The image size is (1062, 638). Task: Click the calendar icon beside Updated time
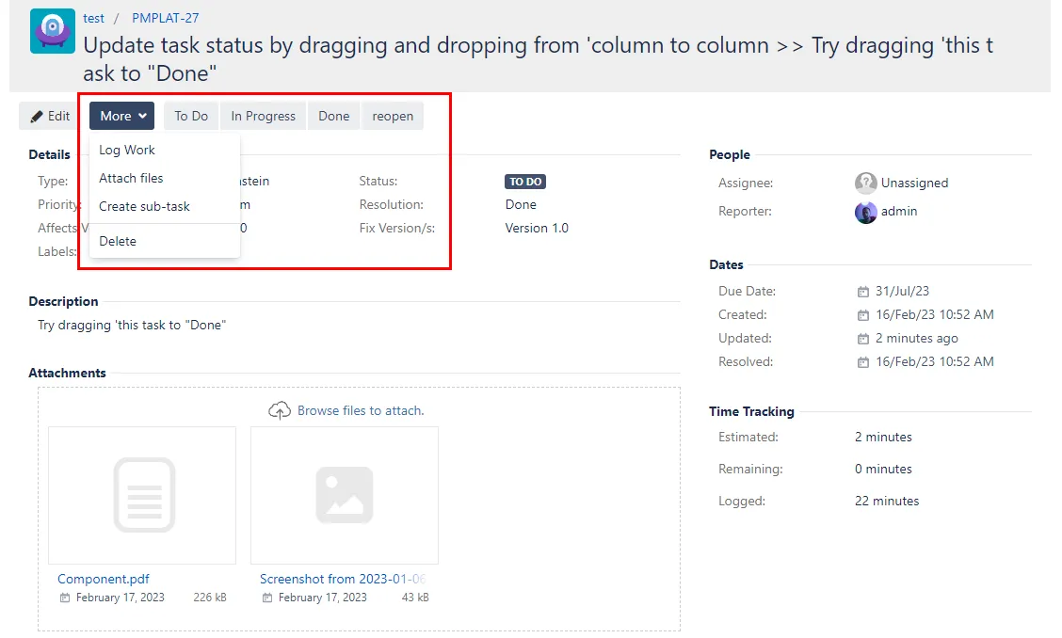pos(862,339)
